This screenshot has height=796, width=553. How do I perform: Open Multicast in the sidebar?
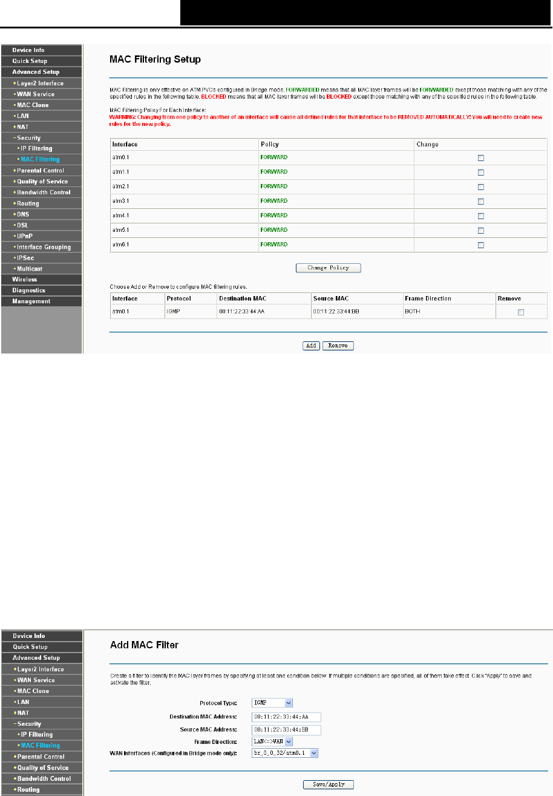click(41, 269)
